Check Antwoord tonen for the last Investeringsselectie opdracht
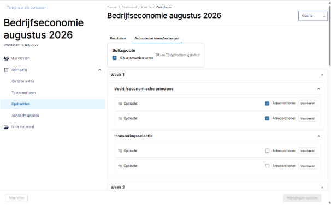331x205 pixels. tap(267, 166)
